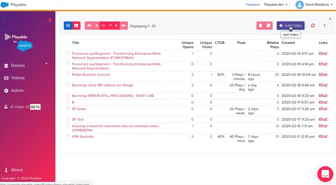
Task: Click the Title column header
Action: 76,43
